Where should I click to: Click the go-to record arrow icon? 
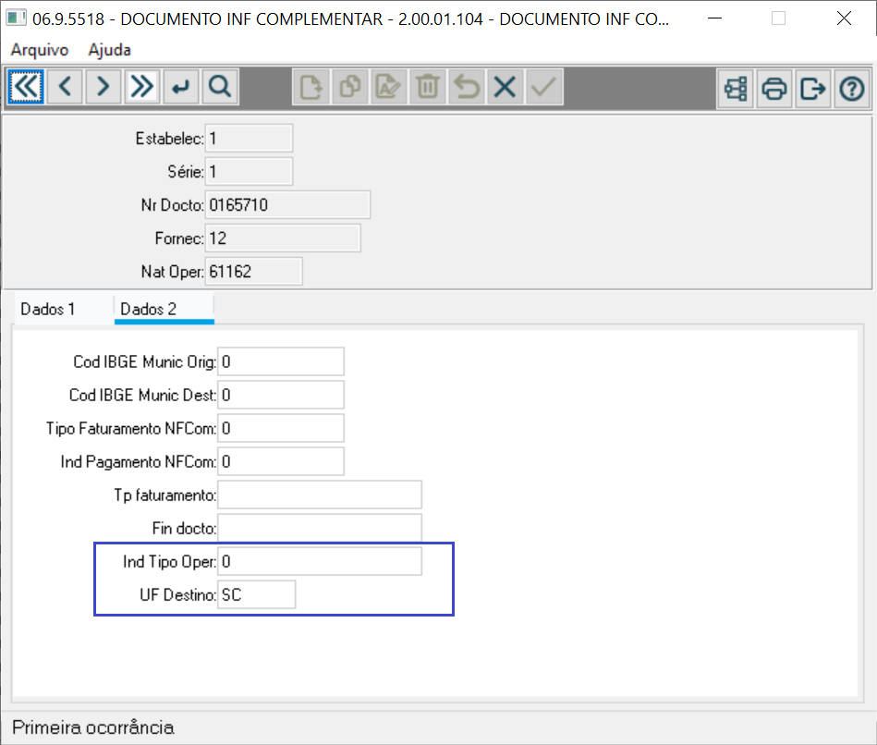(x=180, y=87)
